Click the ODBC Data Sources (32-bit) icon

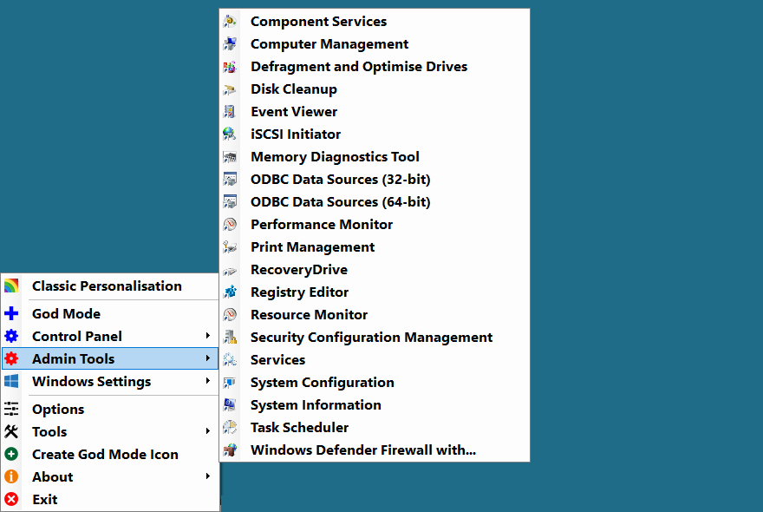(230, 180)
